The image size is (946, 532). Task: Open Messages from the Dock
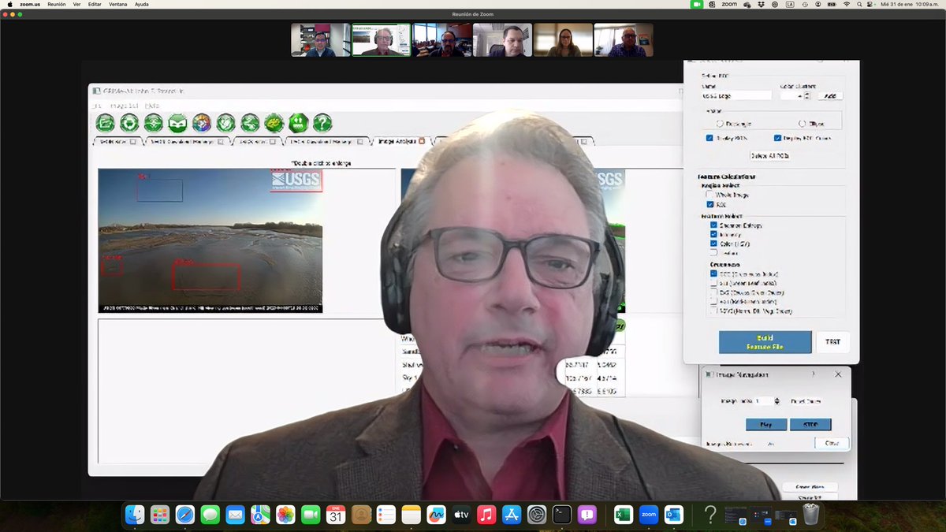pos(210,515)
